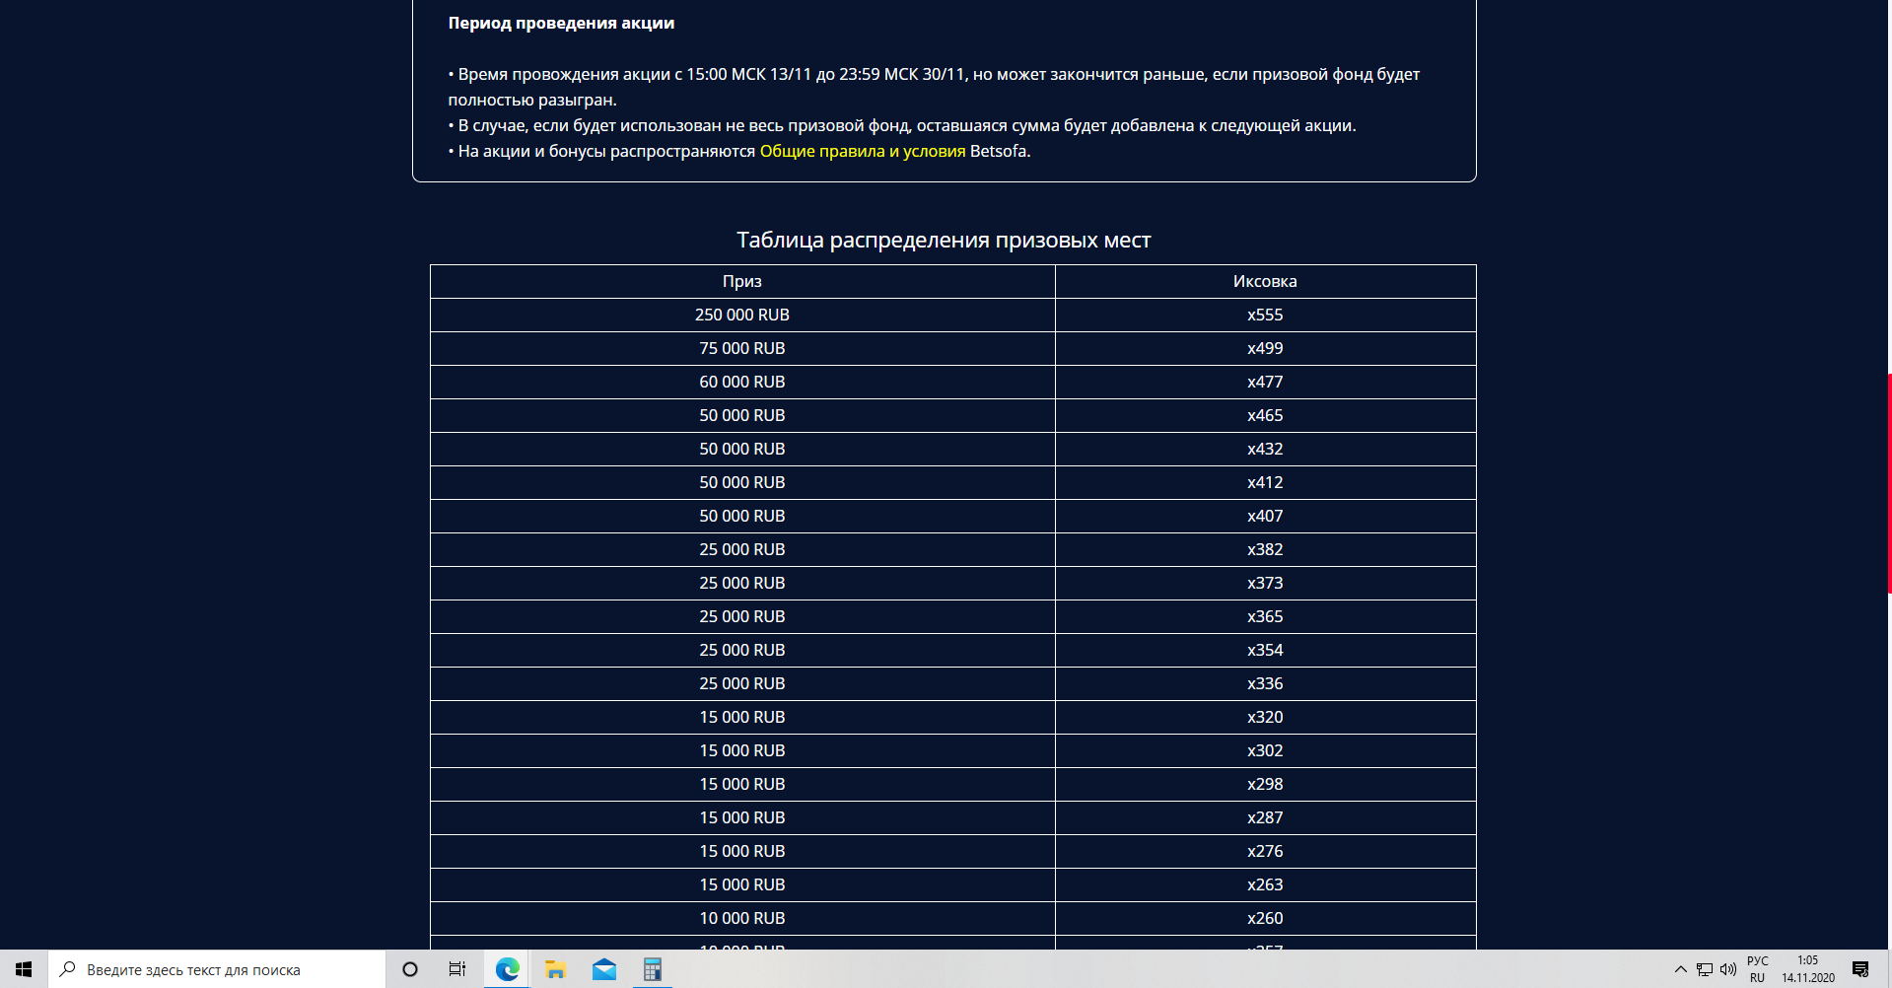Select the '75 000 RUB' prize cell
Screen dimensions: 1892x988
point(742,348)
